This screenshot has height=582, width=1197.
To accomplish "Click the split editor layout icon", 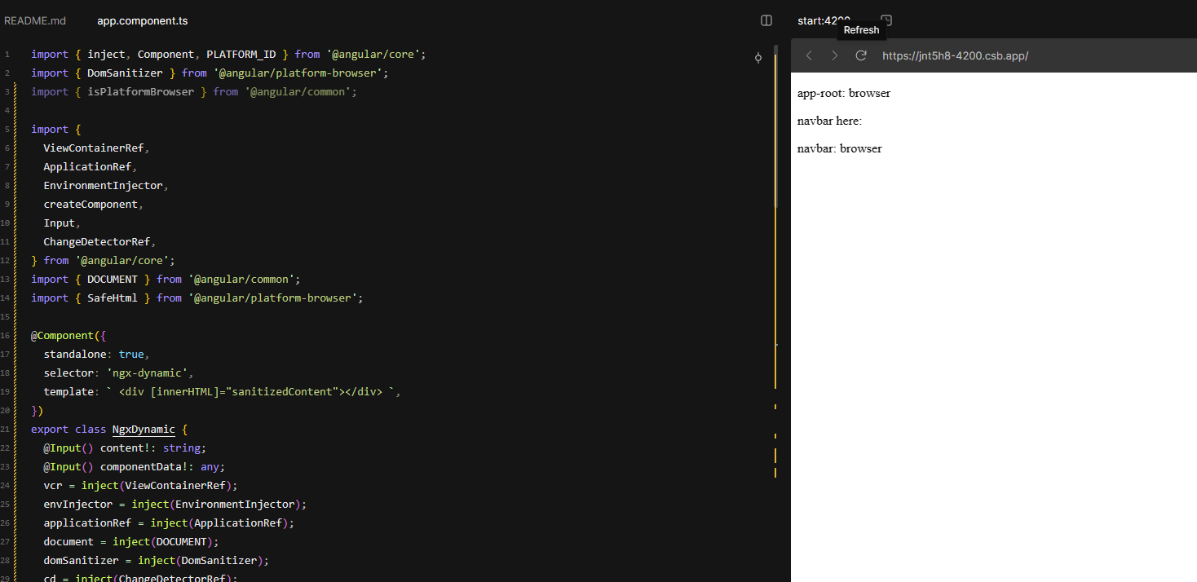I will (x=766, y=20).
